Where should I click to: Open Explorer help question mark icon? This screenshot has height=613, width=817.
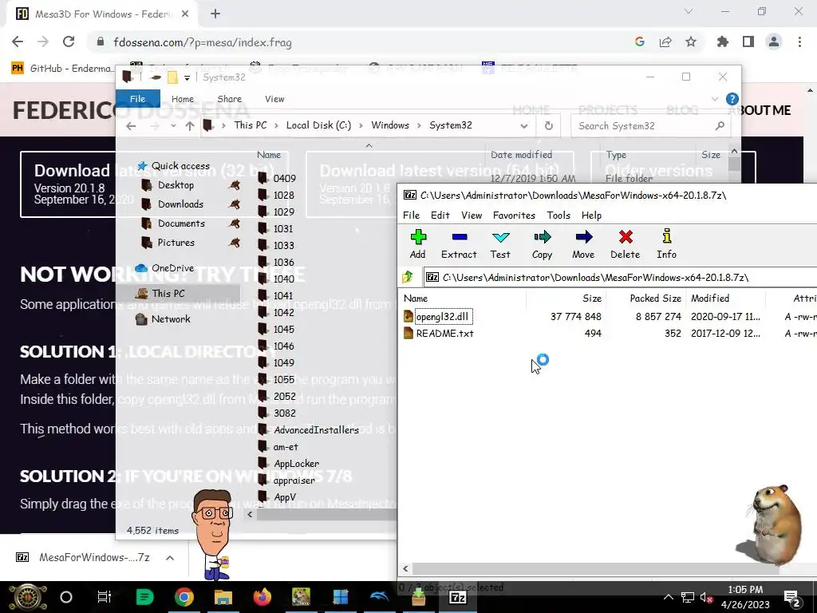tap(732, 99)
